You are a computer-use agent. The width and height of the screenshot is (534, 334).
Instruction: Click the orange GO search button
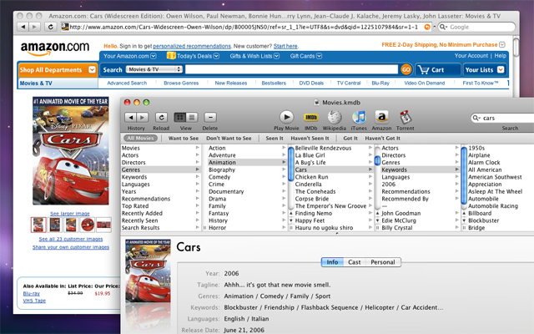406,69
